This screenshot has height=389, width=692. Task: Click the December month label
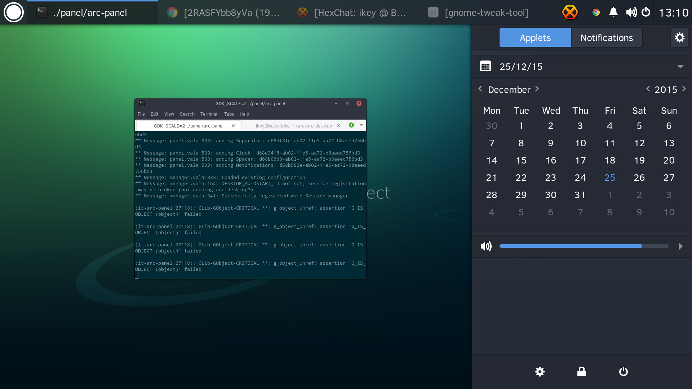click(x=509, y=90)
